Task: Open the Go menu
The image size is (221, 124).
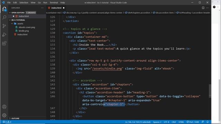Action: tap(39, 2)
